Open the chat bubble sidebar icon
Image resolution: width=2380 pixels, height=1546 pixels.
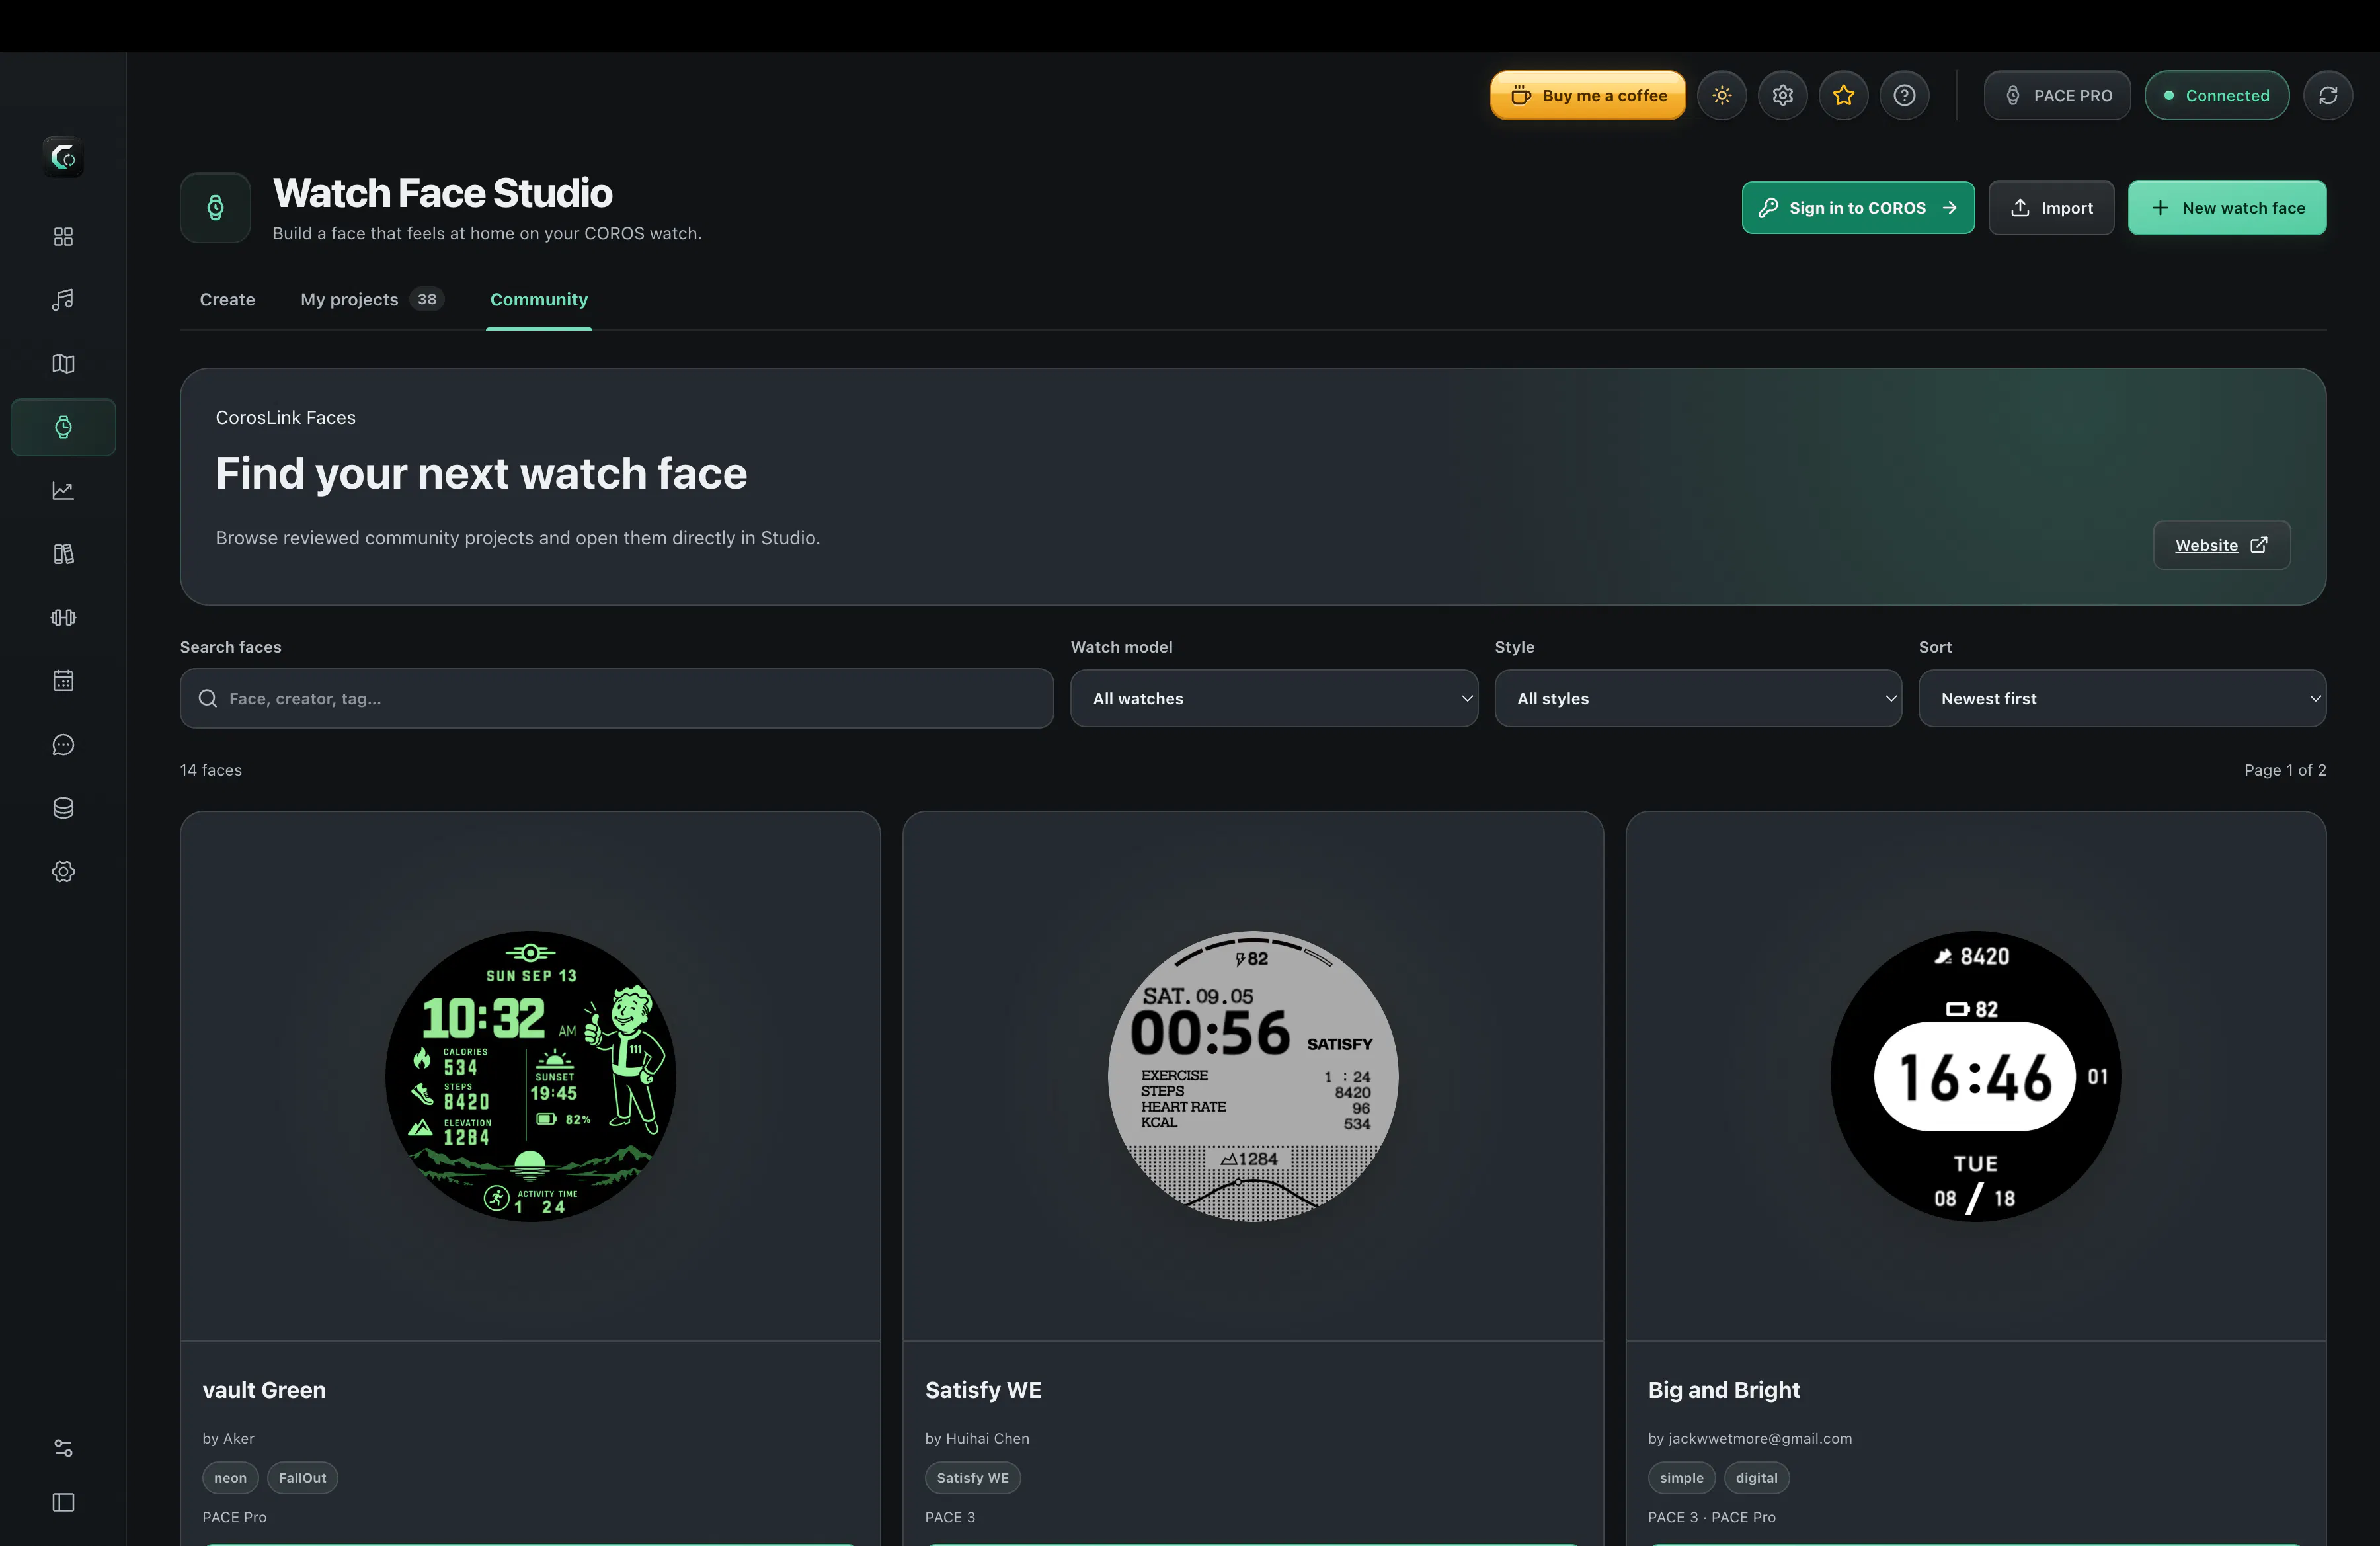(x=63, y=744)
